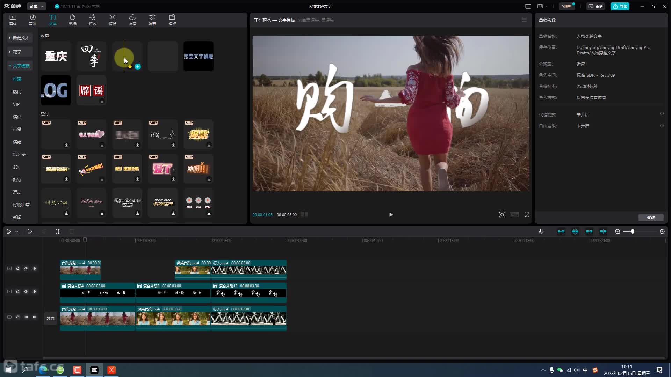Click the 导出 (Export) button
The image size is (671, 377).
(x=620, y=6)
